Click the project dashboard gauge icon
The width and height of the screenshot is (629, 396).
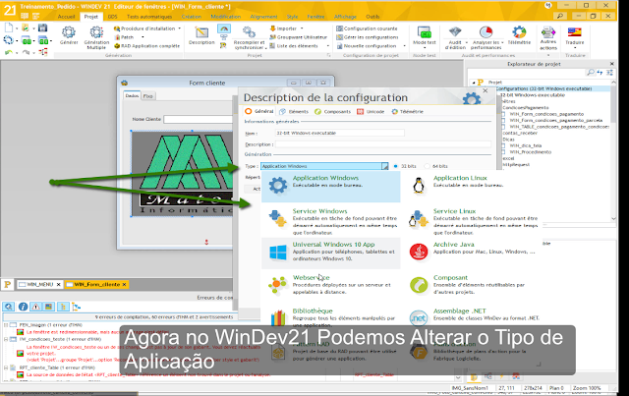click(224, 28)
